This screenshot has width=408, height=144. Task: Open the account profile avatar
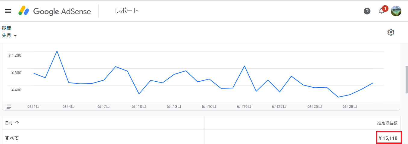[x=396, y=11]
